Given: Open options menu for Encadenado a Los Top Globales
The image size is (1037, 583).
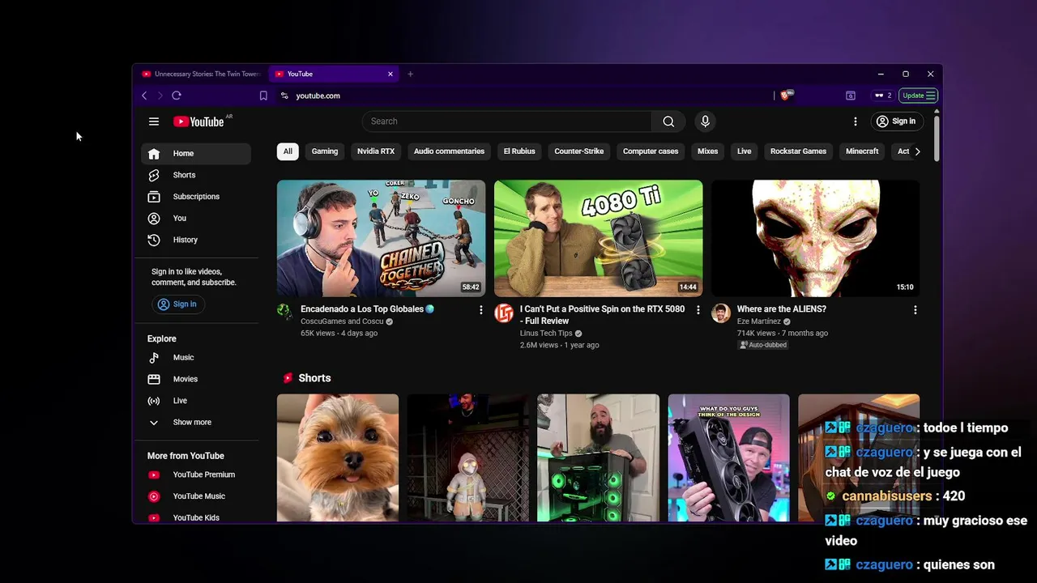Looking at the screenshot, I should click(x=480, y=310).
